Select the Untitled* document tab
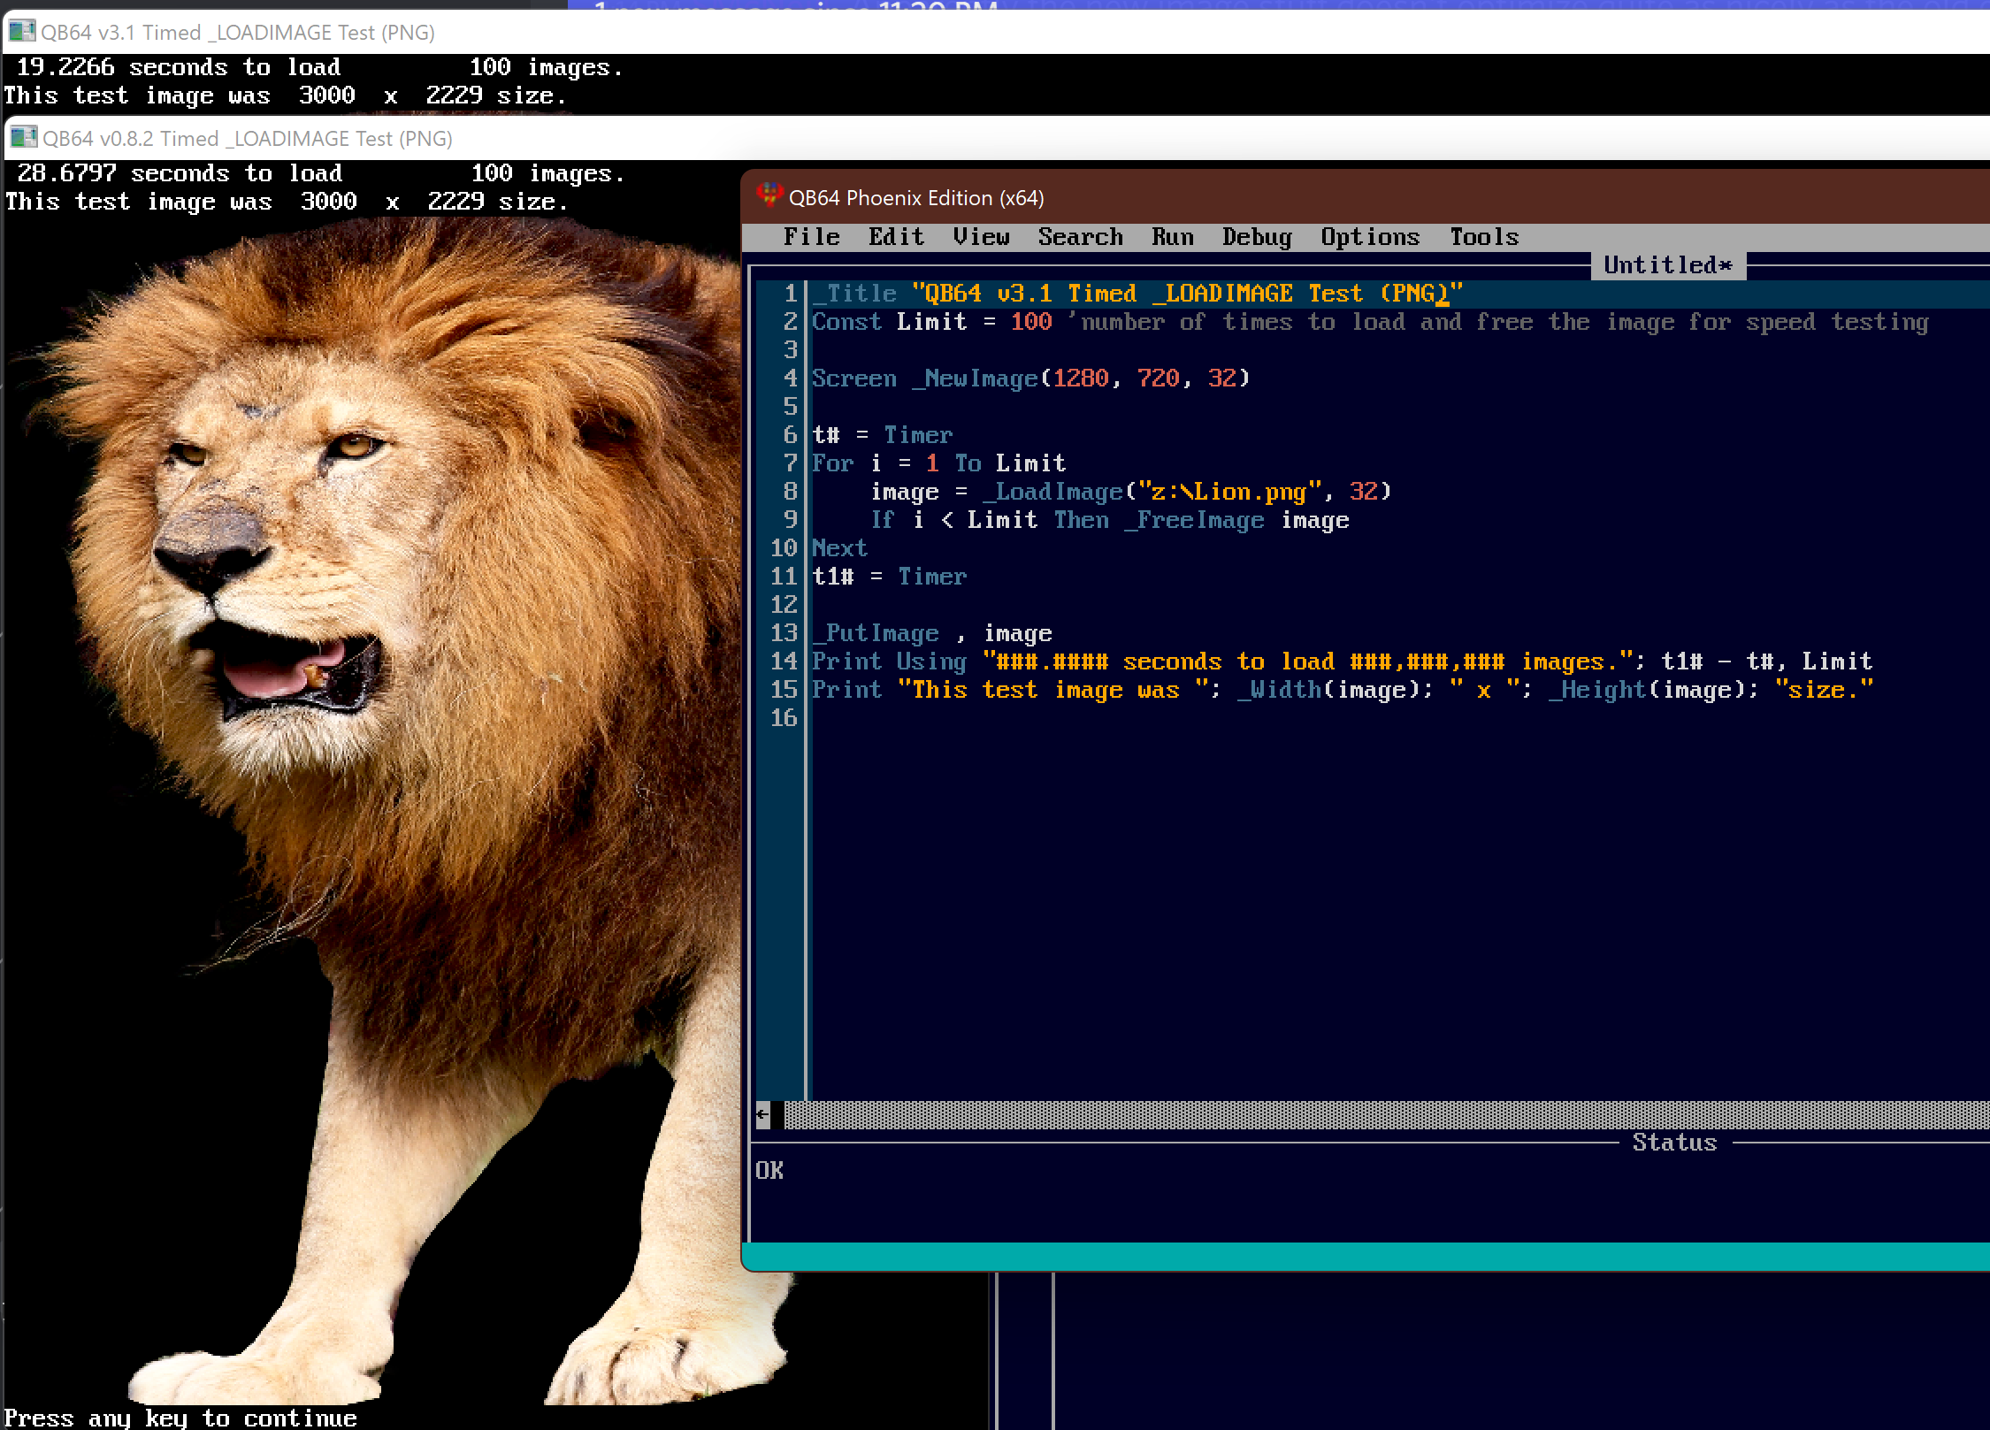This screenshot has height=1430, width=1990. point(1668,265)
